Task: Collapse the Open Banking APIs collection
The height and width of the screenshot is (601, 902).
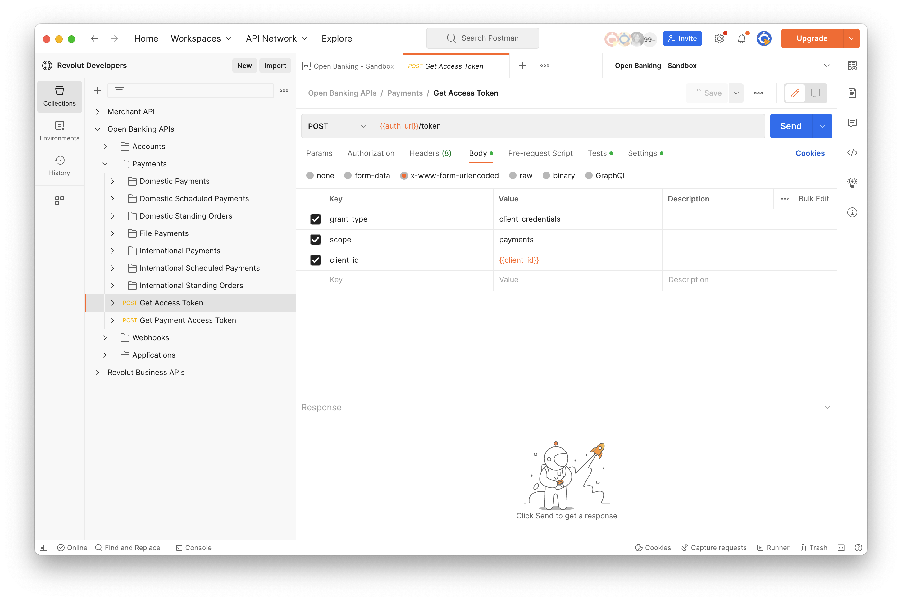Action: pos(98,129)
